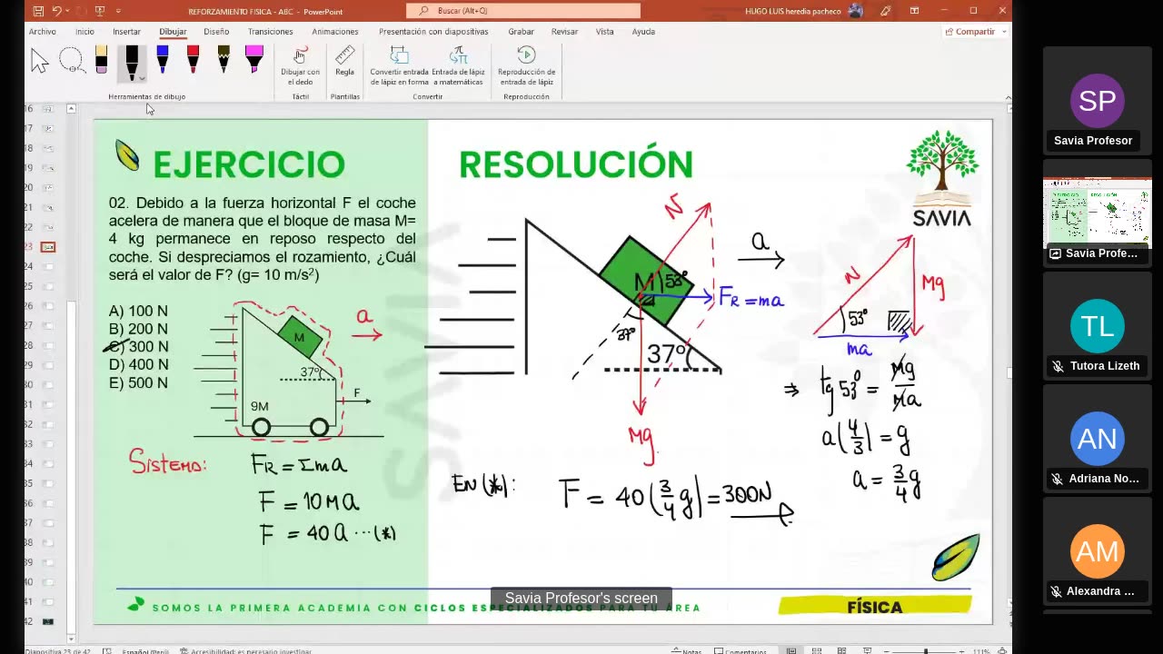
Task: Open the Ayuda tab
Action: click(643, 32)
